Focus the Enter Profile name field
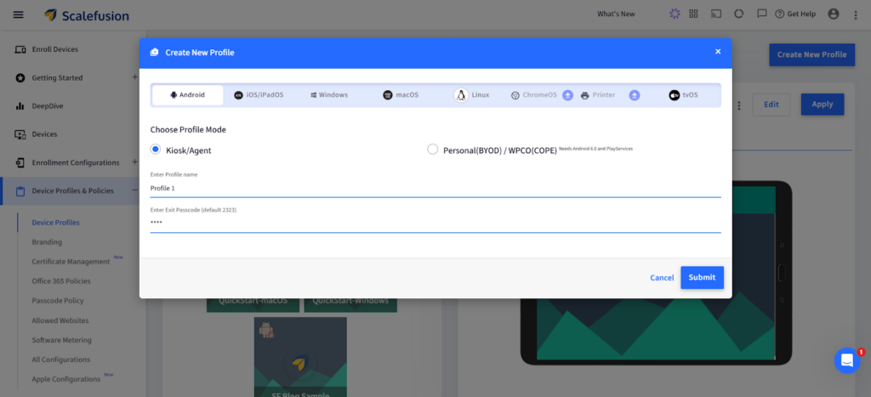 coord(435,188)
